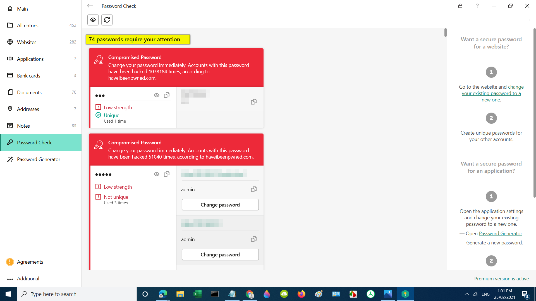536x301 pixels.
Task: Click the password list vertical scrollbar
Action: (445, 33)
